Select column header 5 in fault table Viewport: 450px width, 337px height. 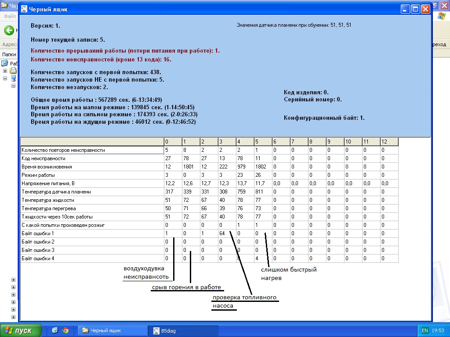coord(263,142)
